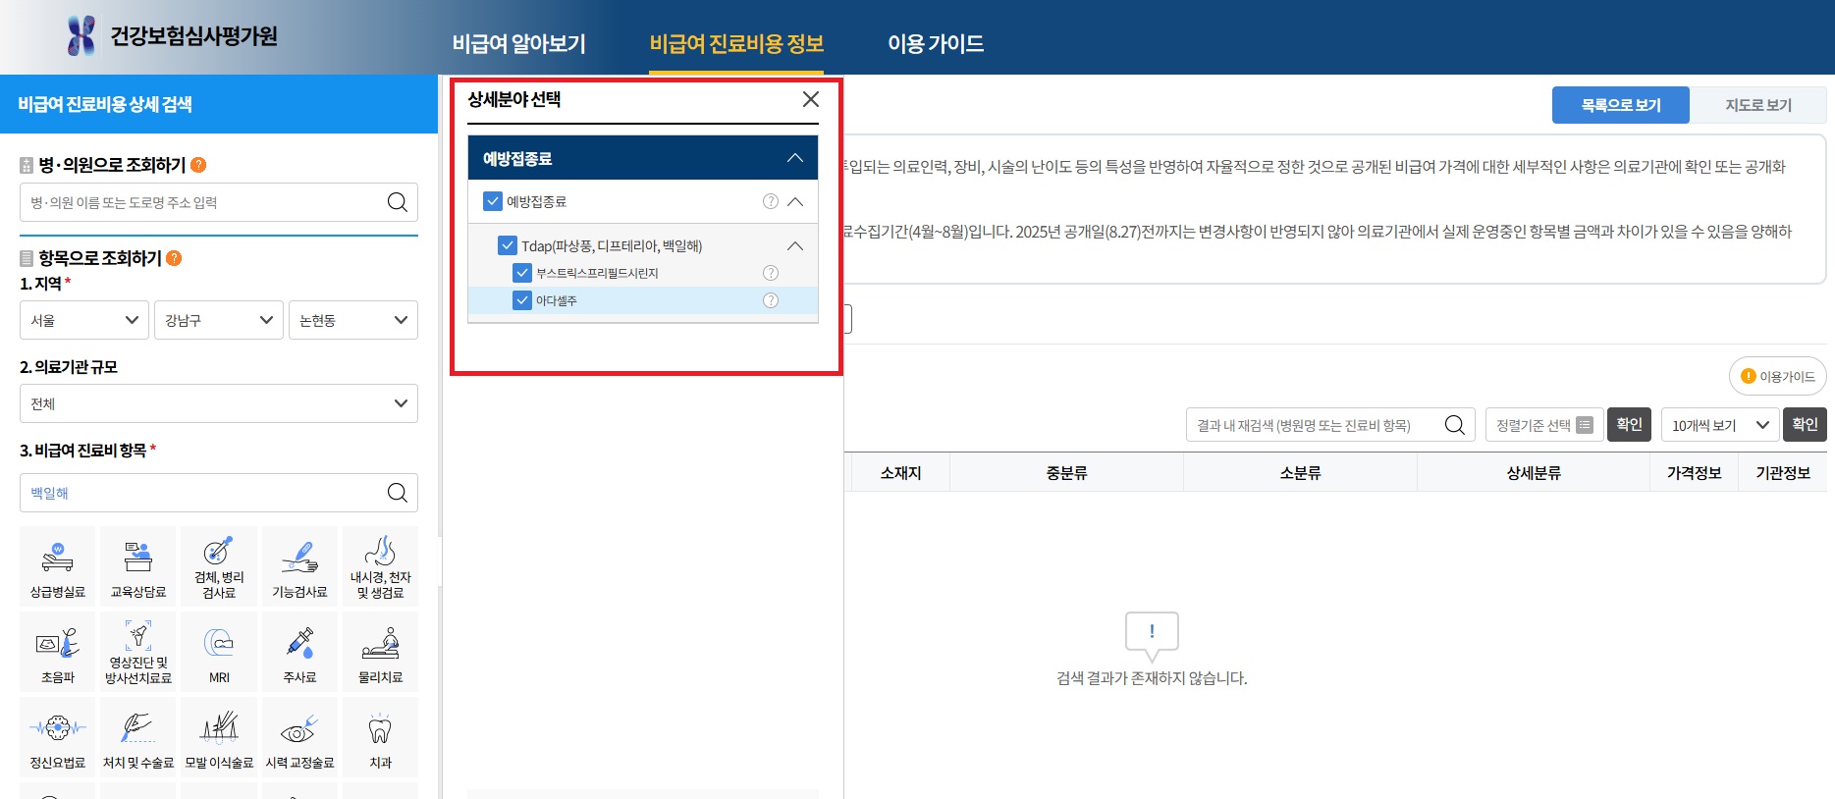
Task: Choose the 영상진단 및 방사선치료료 icon
Action: (138, 652)
